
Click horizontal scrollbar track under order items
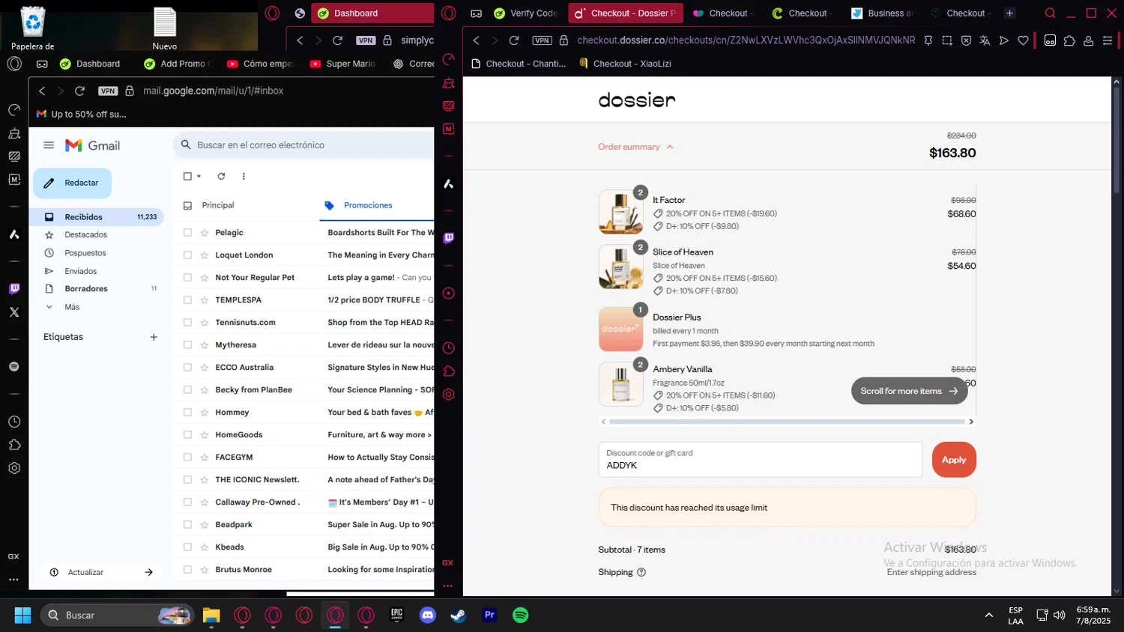pos(787,422)
